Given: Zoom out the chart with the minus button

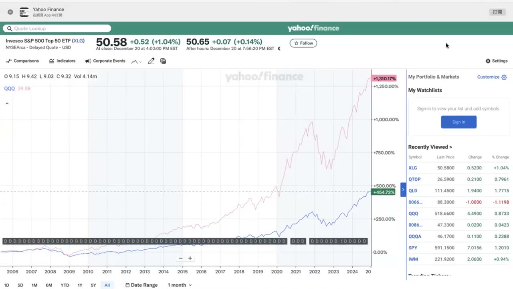Looking at the screenshot, I should pos(181,258).
